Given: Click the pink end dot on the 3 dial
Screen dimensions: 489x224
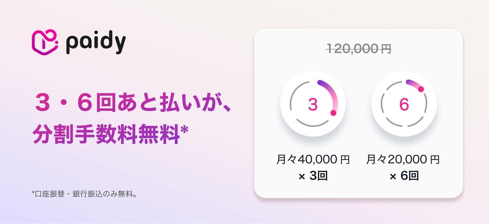Looking at the screenshot, I should tap(333, 113).
